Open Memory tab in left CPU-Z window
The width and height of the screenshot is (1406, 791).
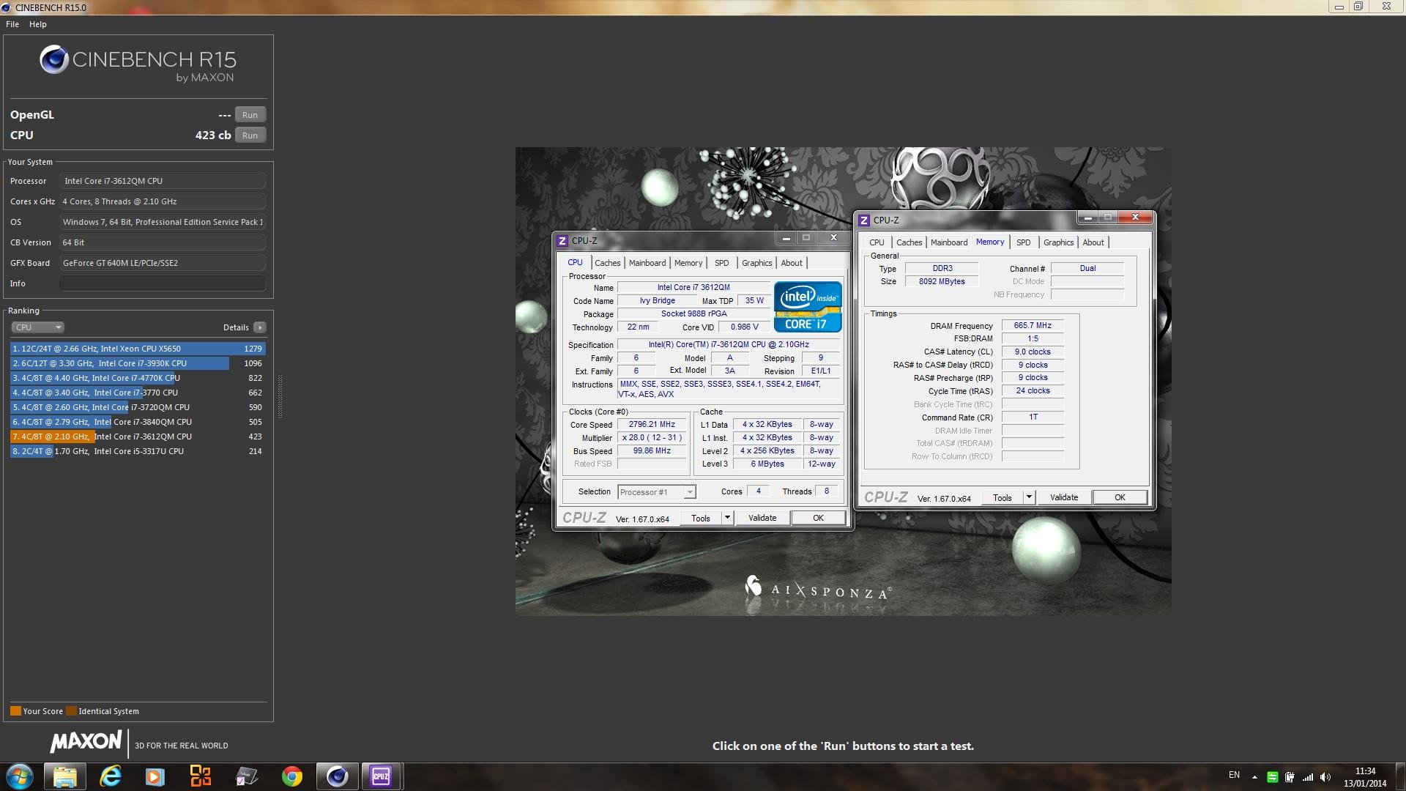tap(688, 263)
